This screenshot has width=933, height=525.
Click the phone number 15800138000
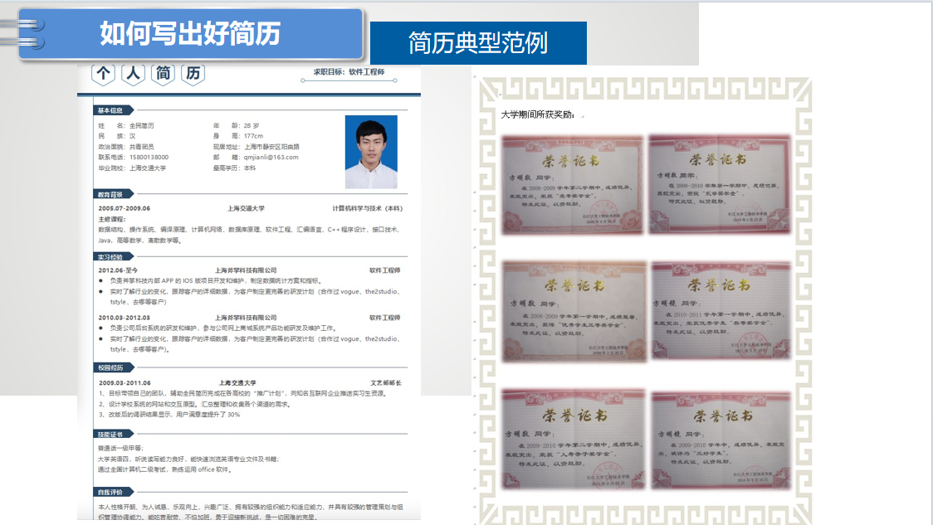[149, 157]
